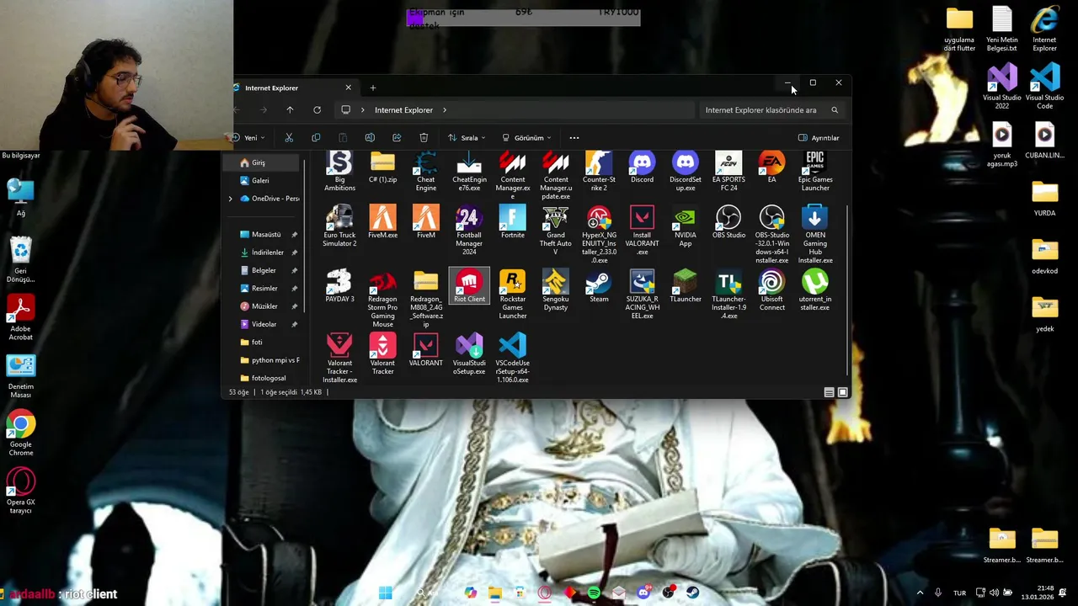Screen dimensions: 1078x606
Task: Add a new Explorer tab
Action: tap(373, 88)
